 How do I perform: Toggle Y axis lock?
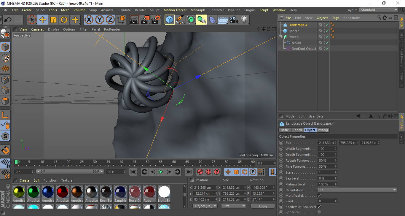[x=99, y=20]
